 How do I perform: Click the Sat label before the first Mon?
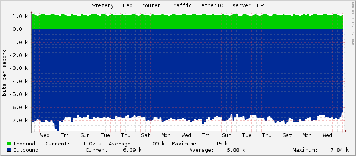[146, 135]
